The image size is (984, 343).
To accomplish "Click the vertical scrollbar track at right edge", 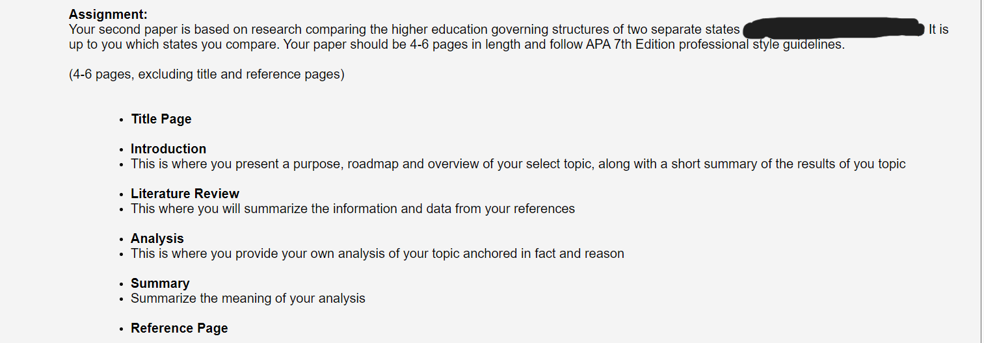I will 981,171.
